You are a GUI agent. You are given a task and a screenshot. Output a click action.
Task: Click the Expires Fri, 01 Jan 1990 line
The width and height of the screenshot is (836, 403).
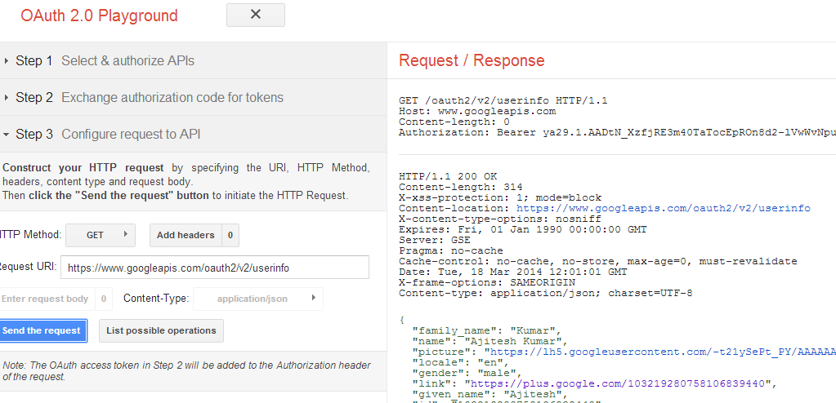(x=522, y=229)
